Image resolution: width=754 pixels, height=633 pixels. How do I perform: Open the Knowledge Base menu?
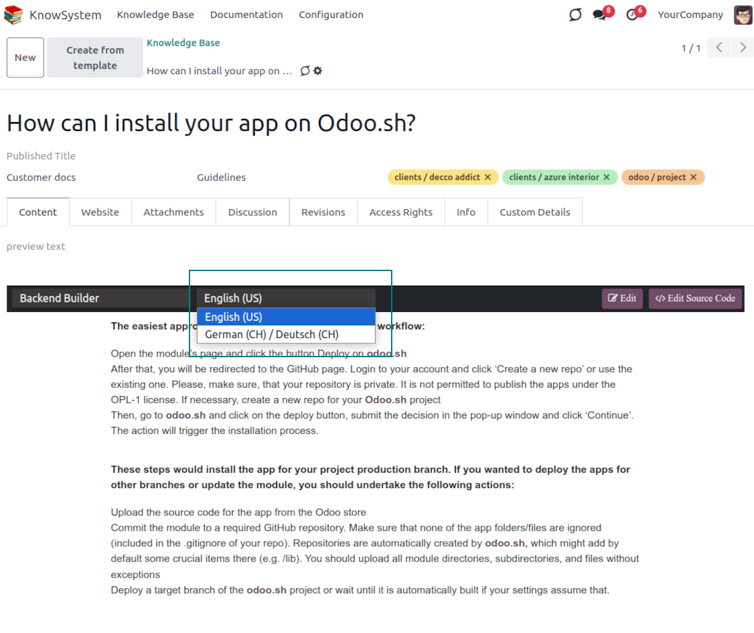pyautogui.click(x=155, y=15)
